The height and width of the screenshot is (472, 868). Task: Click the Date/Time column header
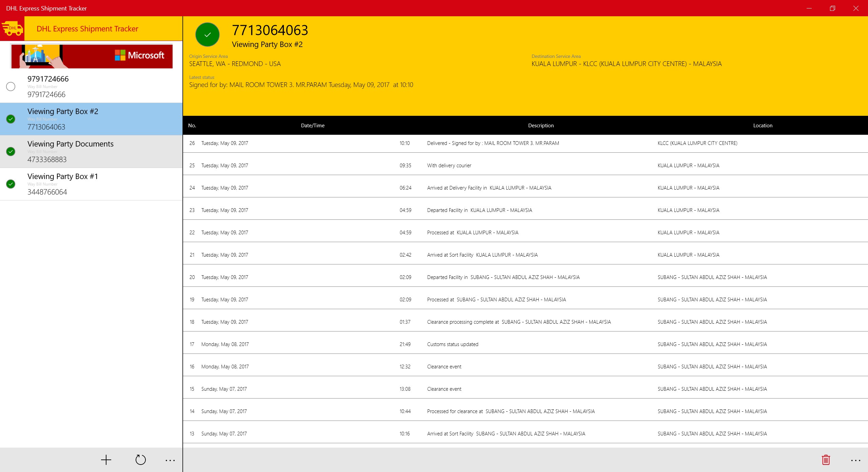click(313, 125)
